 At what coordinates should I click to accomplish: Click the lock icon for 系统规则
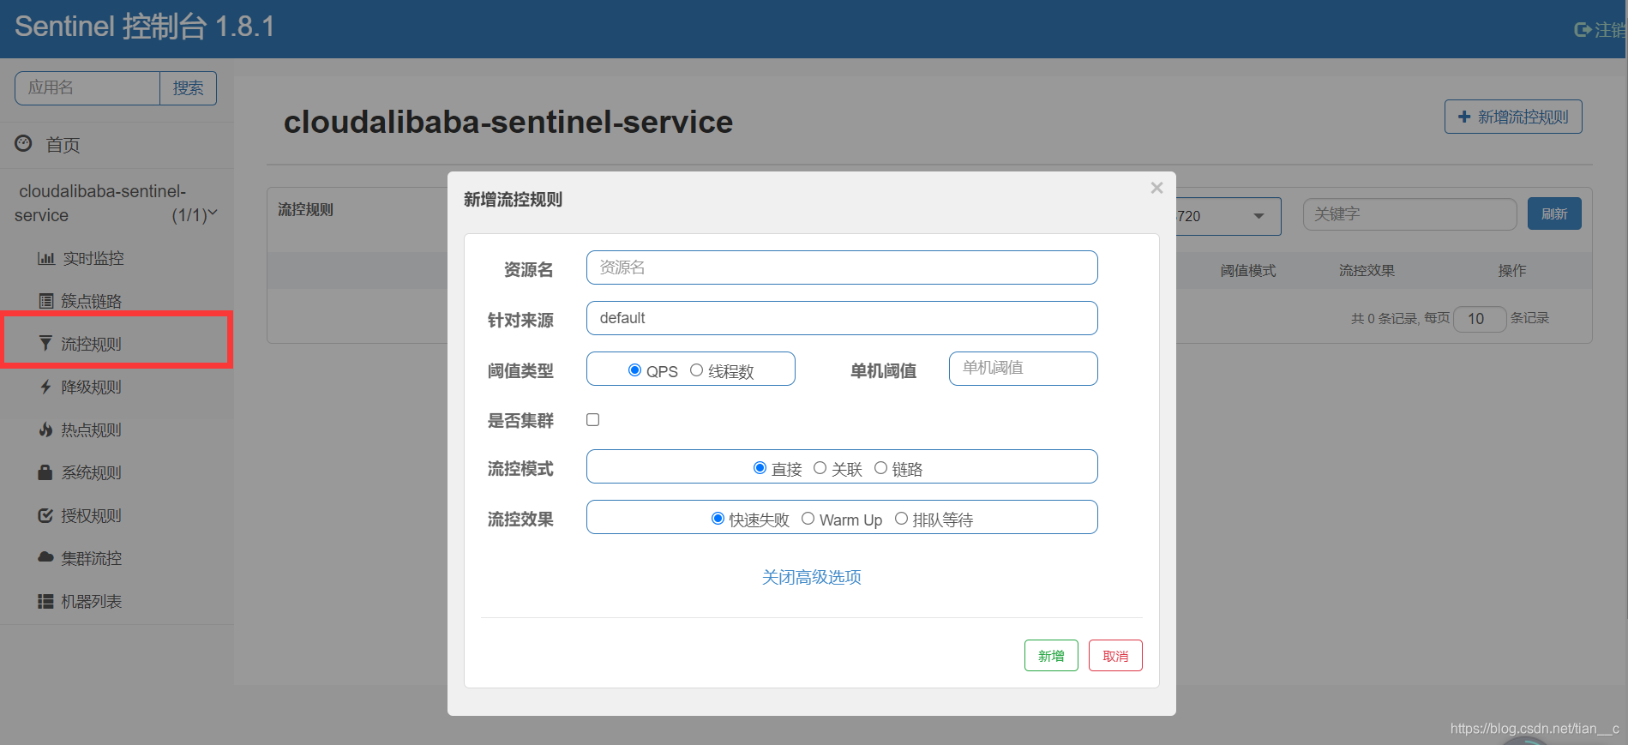[x=46, y=472]
